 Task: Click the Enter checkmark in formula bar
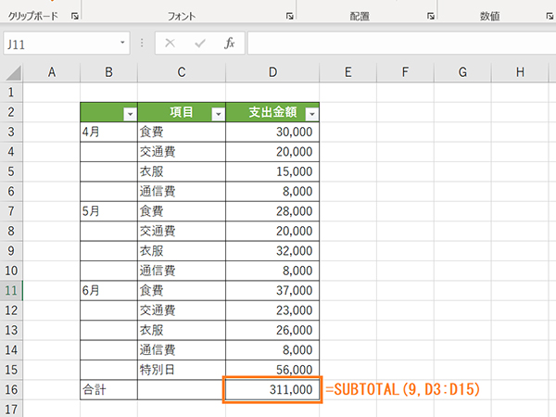tap(200, 44)
